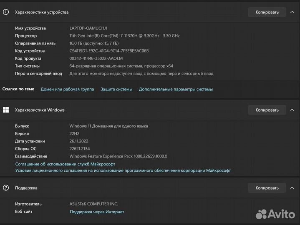Copy Поддержка section with Копировать button
This screenshot has height=225, width=300.
coord(267,188)
